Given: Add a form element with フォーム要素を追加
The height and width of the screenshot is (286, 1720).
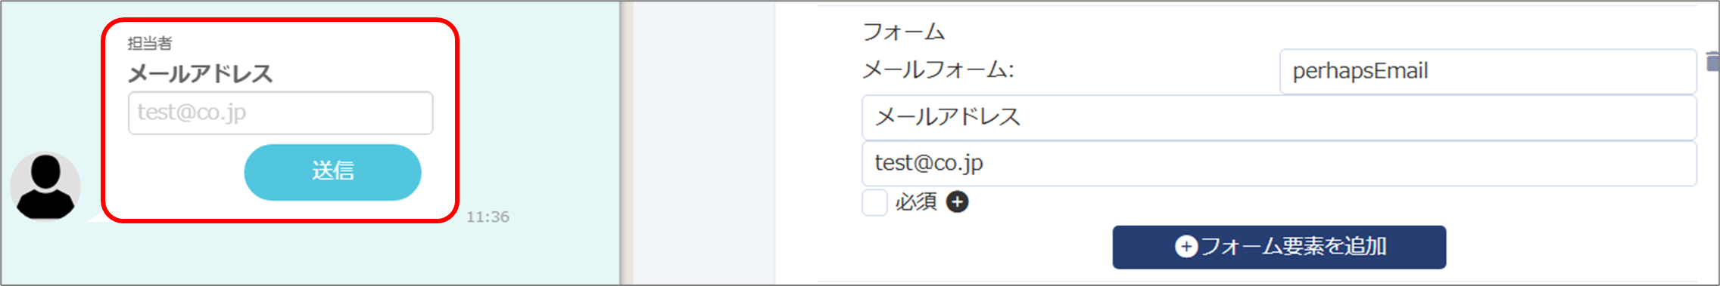Looking at the screenshot, I should pyautogui.click(x=1279, y=247).
